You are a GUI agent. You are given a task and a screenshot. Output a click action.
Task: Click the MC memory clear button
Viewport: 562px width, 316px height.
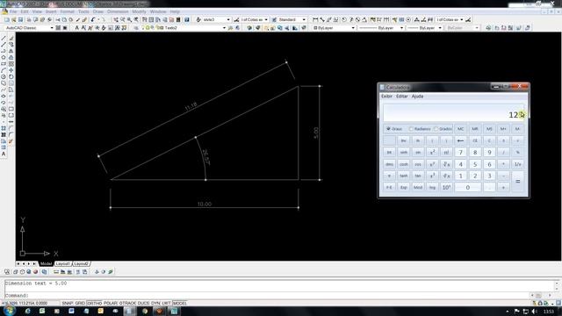click(x=460, y=129)
